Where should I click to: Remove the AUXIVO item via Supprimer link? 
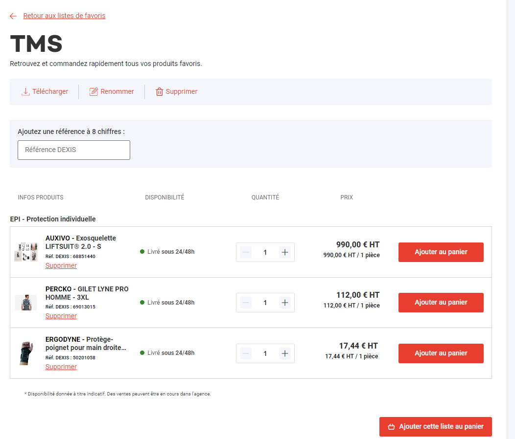click(61, 265)
